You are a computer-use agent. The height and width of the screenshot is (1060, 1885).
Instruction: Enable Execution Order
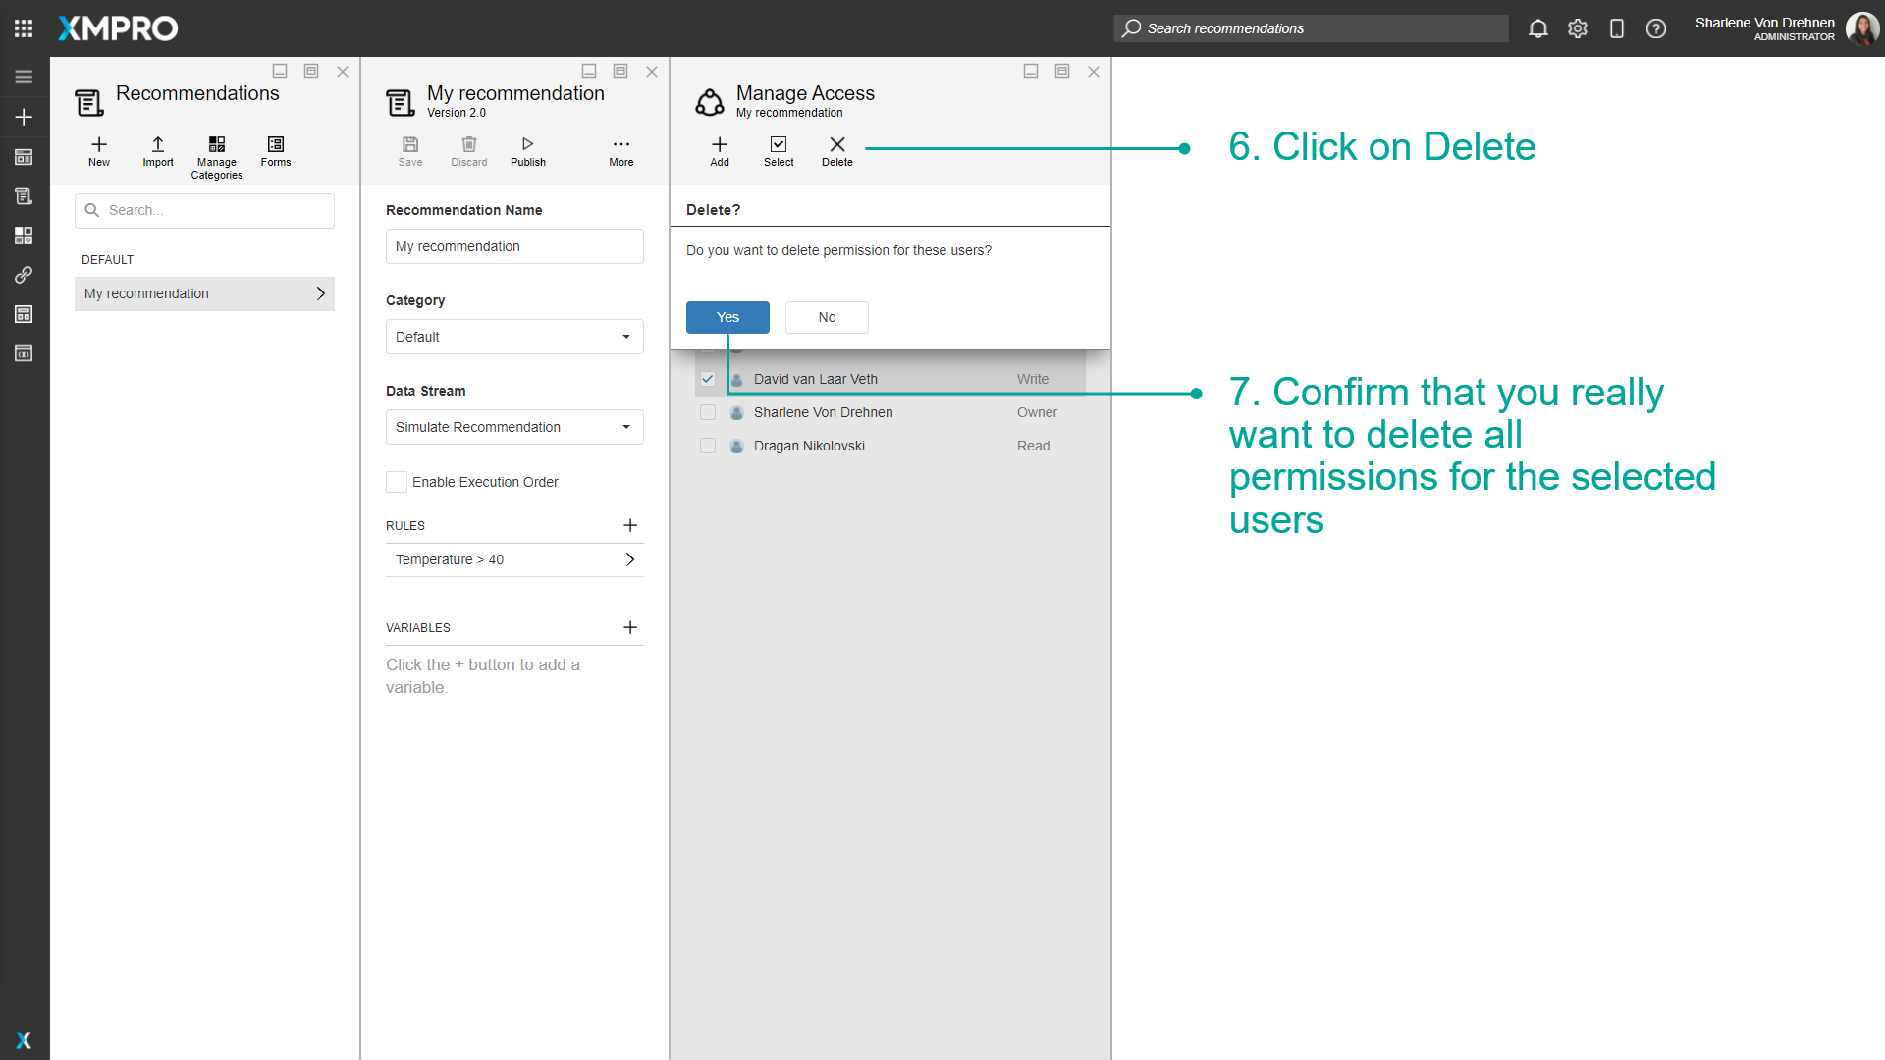(x=396, y=481)
